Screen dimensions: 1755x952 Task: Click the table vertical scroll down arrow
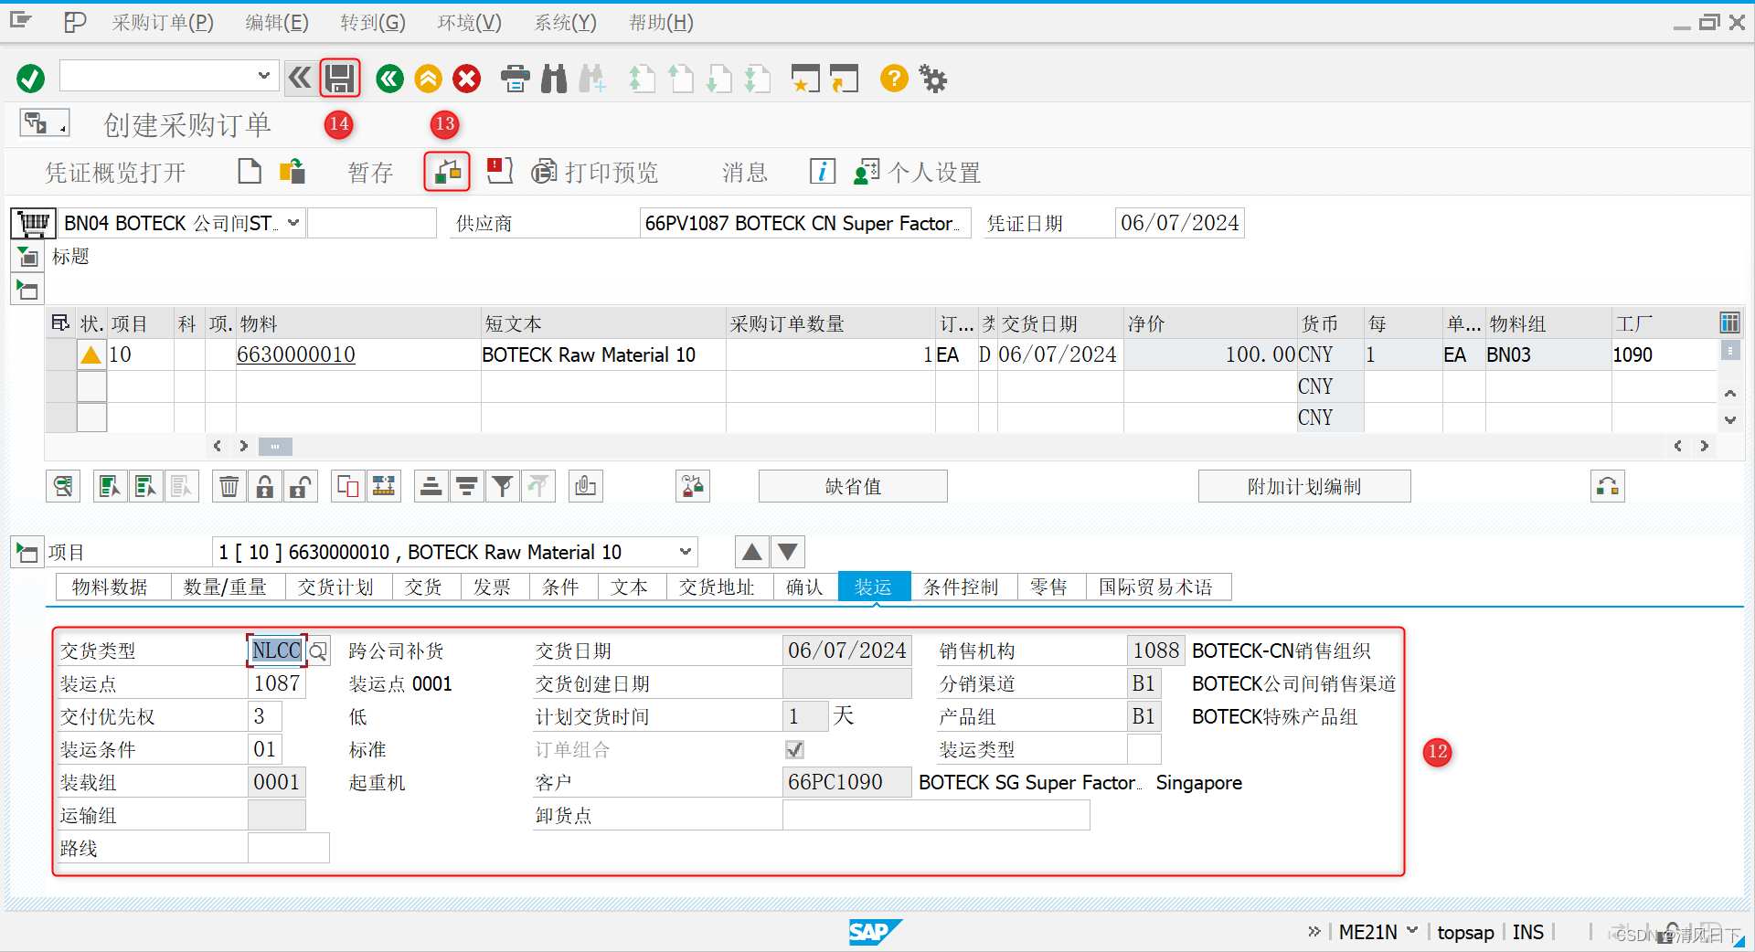[x=1729, y=420]
